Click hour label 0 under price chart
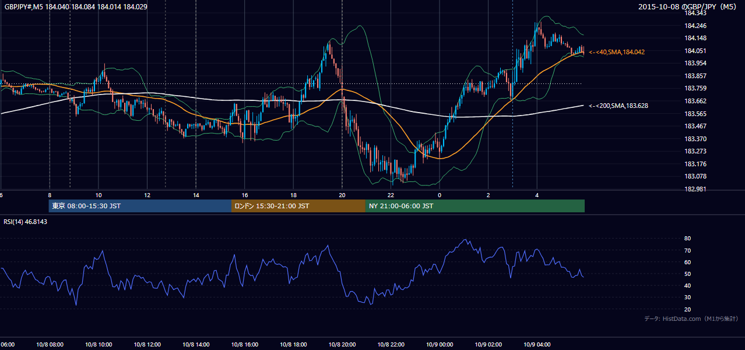Image resolution: width=745 pixels, height=350 pixels. point(440,195)
